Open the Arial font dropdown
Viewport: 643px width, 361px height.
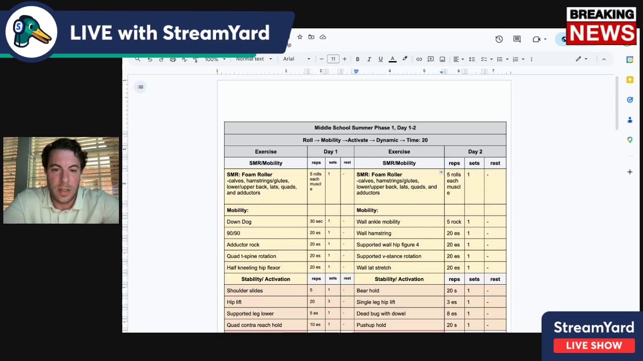pyautogui.click(x=296, y=59)
